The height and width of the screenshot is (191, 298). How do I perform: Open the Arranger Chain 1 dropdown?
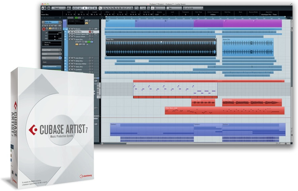[x=76, y=21]
